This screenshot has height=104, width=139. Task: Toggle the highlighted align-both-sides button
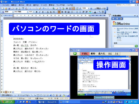[59, 12]
